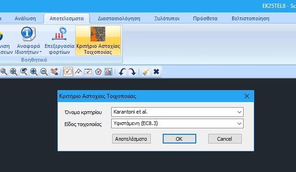296x172 pixels.
Task: Activate the pan hand tool
Action: [54, 72]
